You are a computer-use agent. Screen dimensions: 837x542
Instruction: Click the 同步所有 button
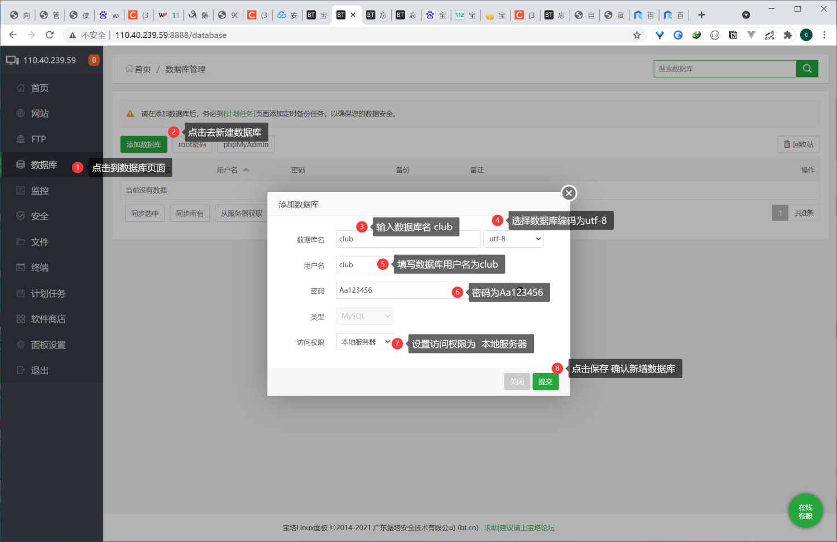click(x=190, y=213)
